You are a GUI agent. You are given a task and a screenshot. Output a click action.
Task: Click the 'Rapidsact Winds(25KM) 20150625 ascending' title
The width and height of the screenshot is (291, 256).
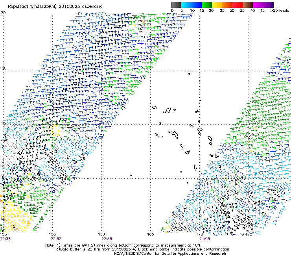click(x=55, y=7)
